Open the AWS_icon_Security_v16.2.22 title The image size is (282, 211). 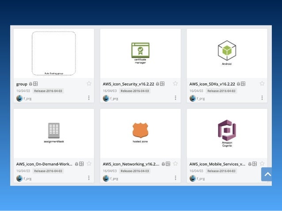(129, 84)
